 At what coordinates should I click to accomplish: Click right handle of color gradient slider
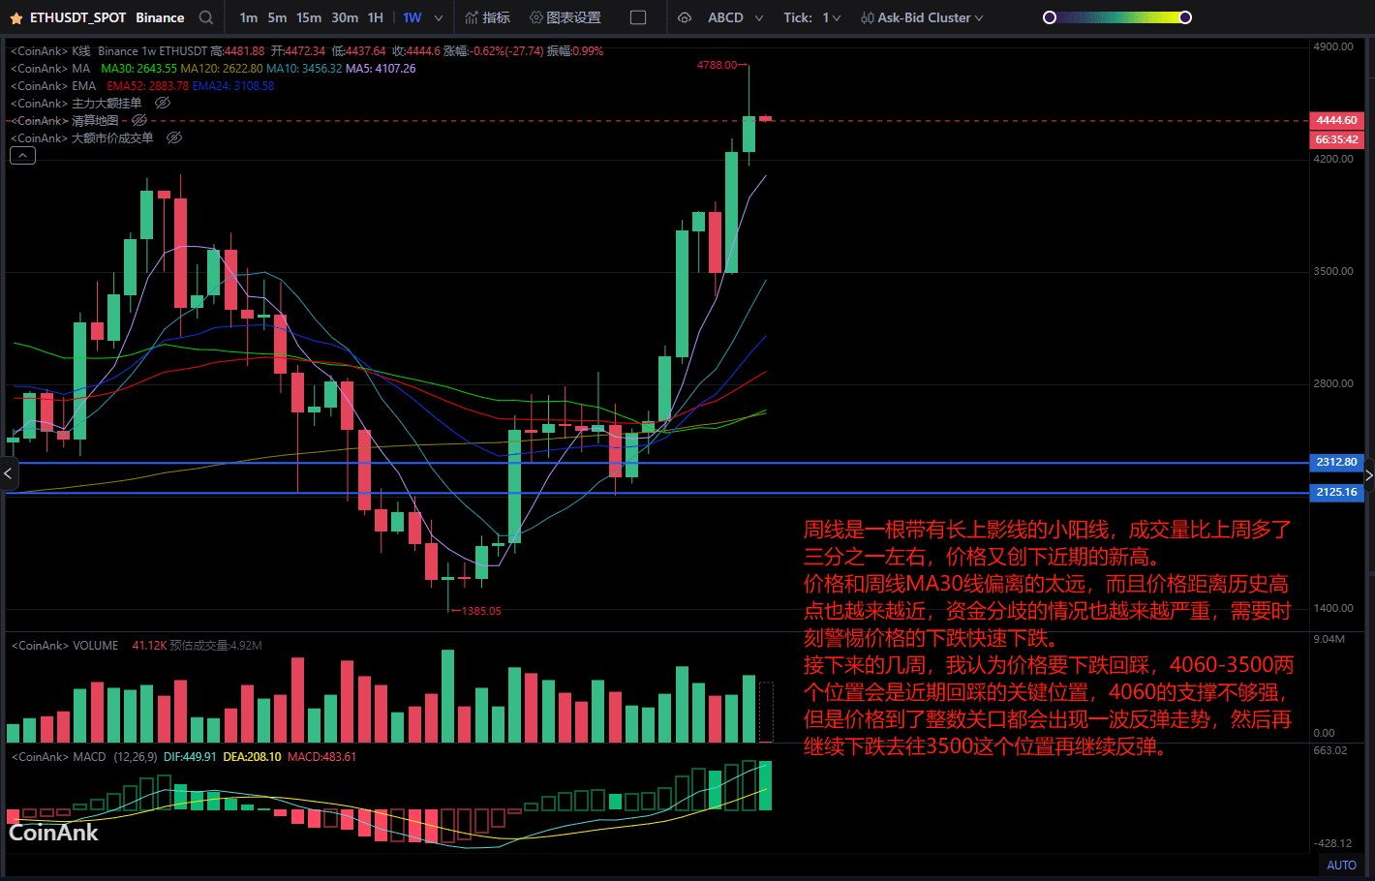coord(1185,17)
